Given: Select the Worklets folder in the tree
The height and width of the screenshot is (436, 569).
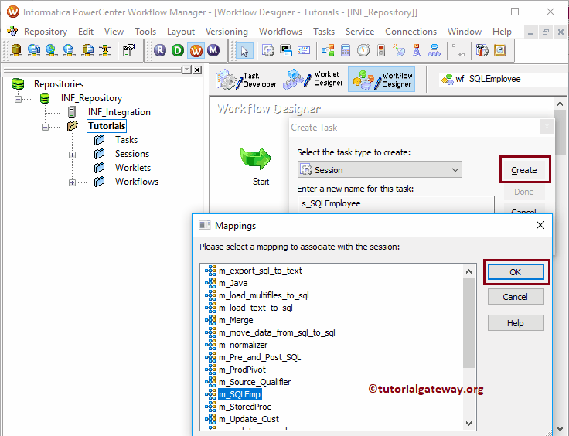Looking at the screenshot, I should [x=133, y=168].
